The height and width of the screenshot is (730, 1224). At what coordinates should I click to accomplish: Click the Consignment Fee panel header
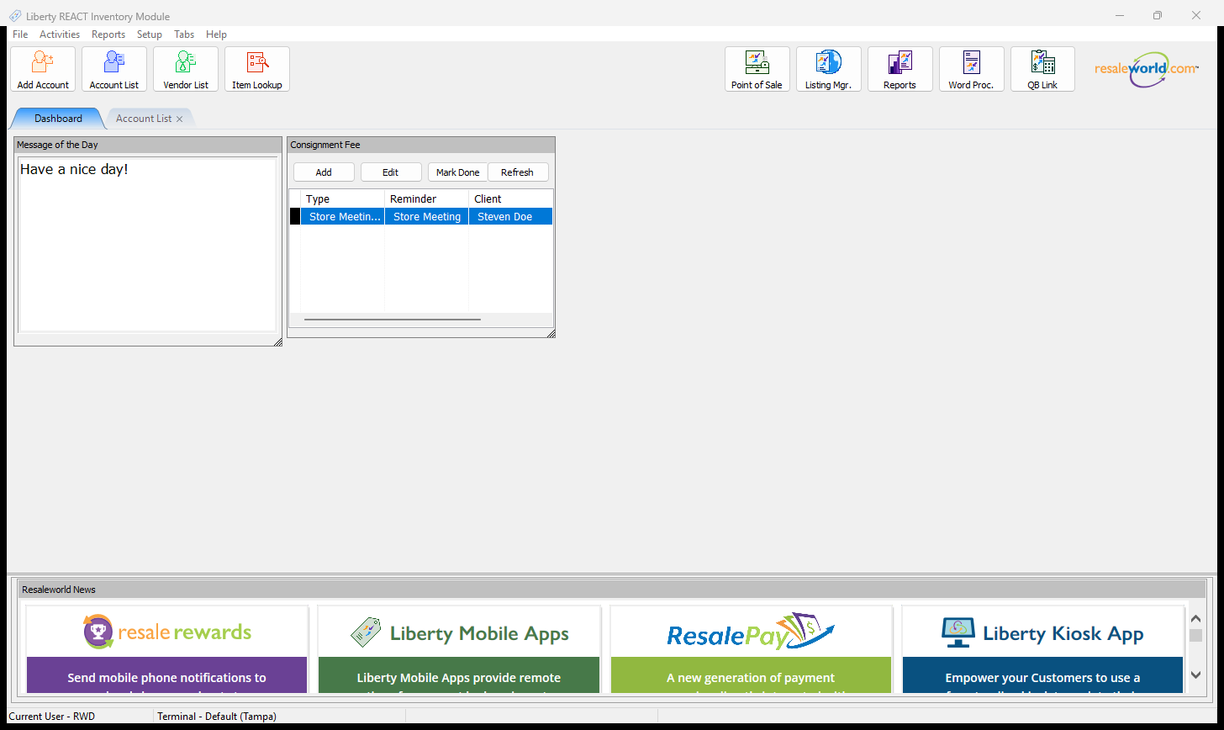click(x=421, y=145)
